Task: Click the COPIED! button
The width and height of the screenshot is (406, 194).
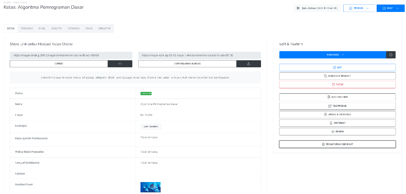Action: coord(59,64)
